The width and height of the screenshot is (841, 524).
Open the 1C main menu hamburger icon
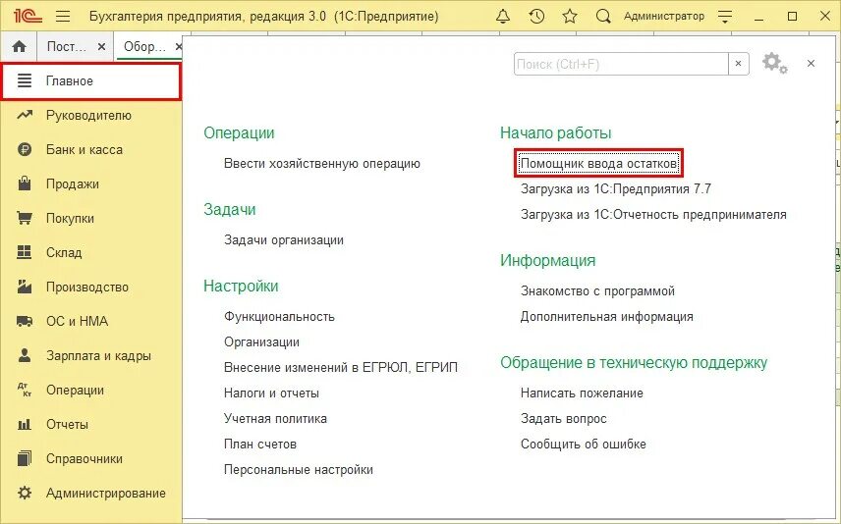[63, 16]
